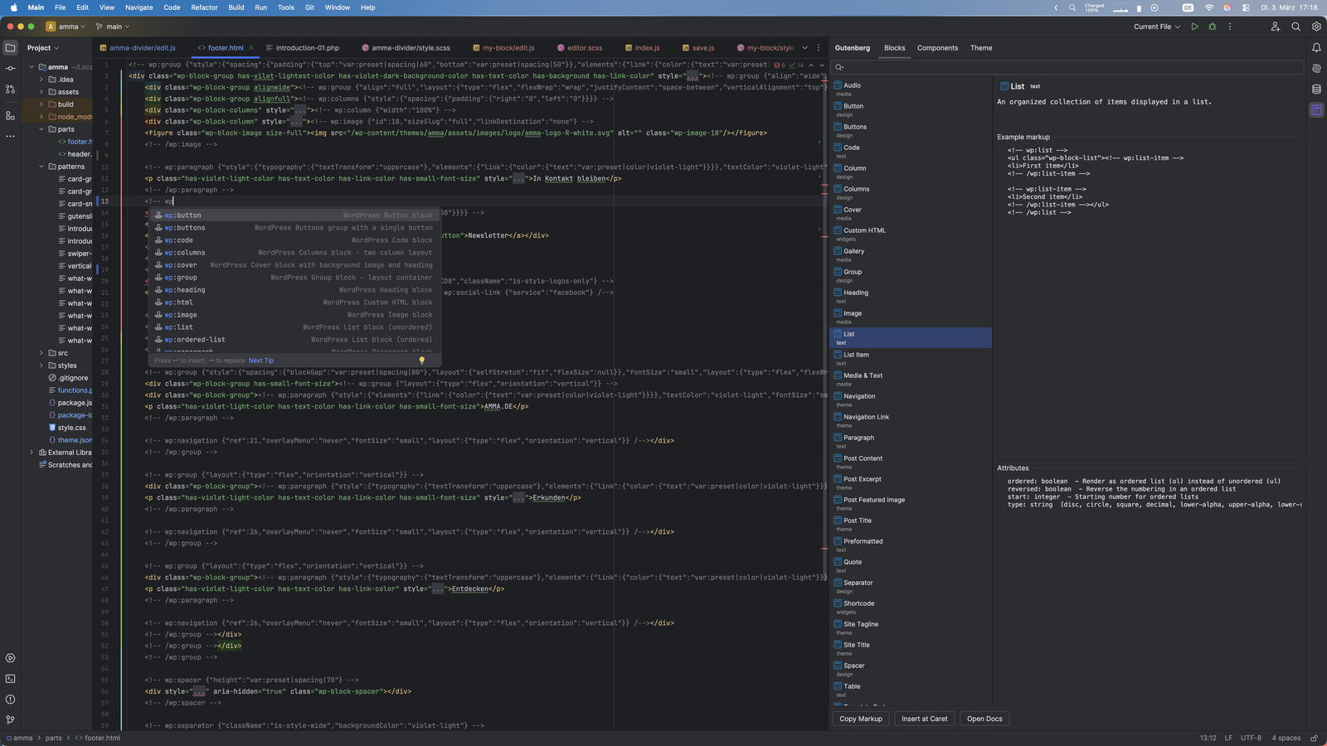Open the Problems tool window icon

point(10,700)
